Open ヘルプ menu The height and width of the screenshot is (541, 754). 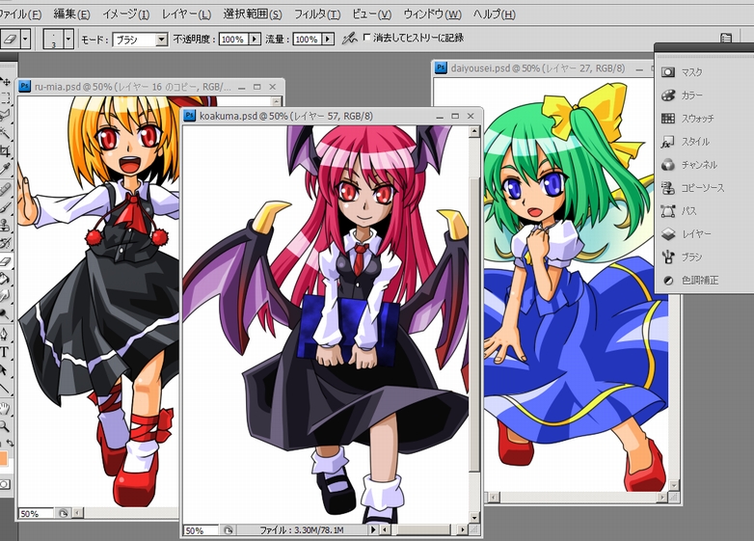[x=495, y=14]
